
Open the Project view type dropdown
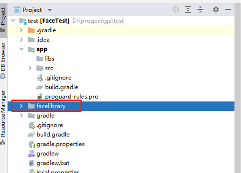tap(50, 10)
